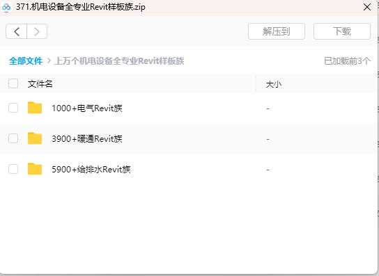The height and width of the screenshot is (276, 379).
Task: Tick the select-all checkbox beside 文件名
Action: [x=13, y=83]
